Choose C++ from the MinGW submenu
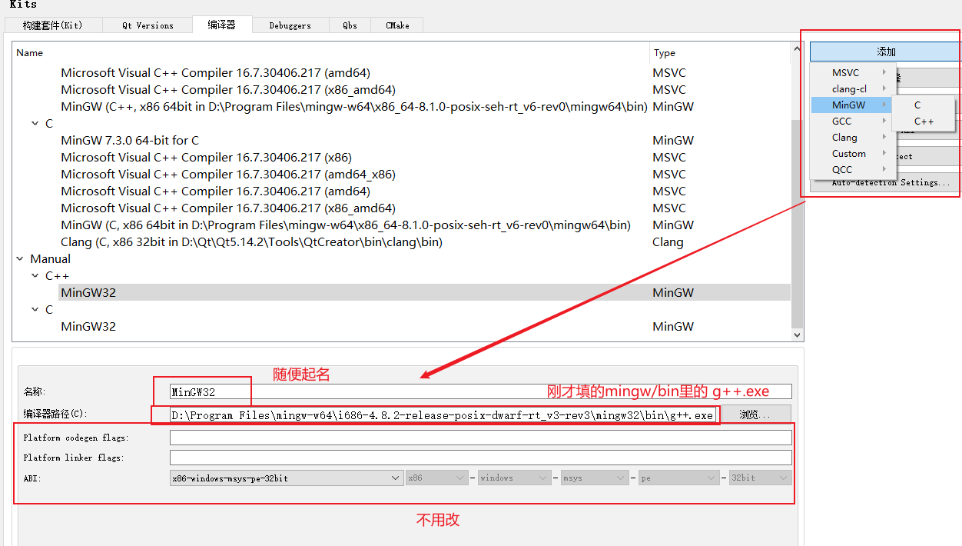The height and width of the screenshot is (546, 962). (923, 121)
